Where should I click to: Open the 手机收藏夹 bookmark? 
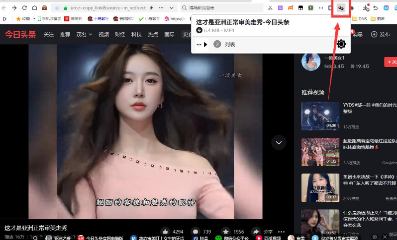[49, 19]
